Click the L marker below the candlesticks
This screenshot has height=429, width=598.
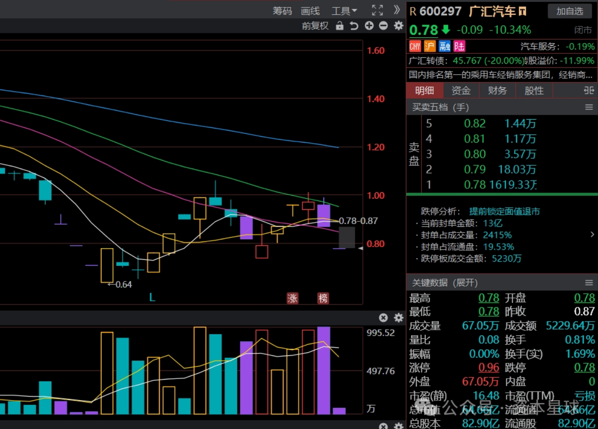pyautogui.click(x=152, y=298)
